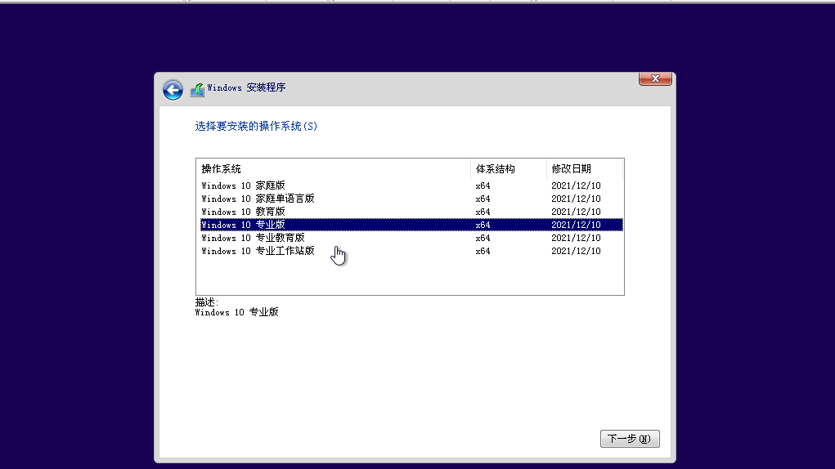
Task: Click x64 in the 家庭版 row
Action: (x=483, y=185)
